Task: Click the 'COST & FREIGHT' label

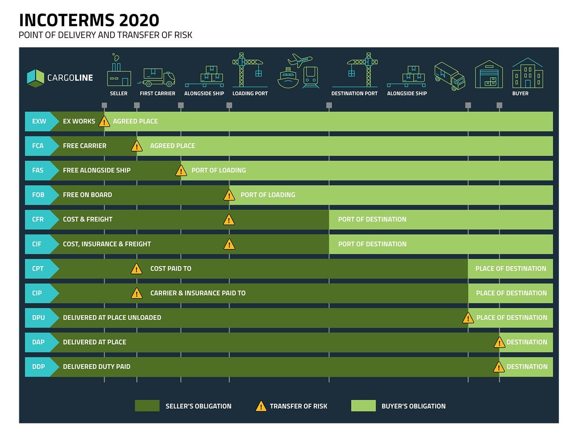Action: pos(87,220)
